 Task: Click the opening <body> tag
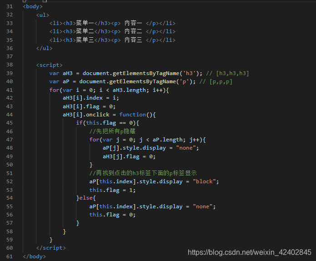(x=33, y=6)
